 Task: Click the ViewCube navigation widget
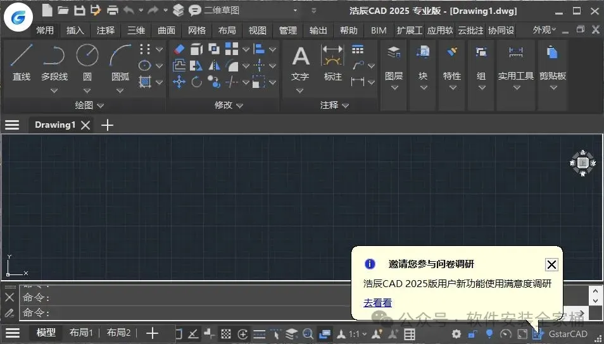[582, 163]
